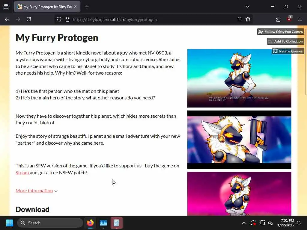307x230 pixels.
Task: Bookmark this page with the star
Action: point(248,19)
